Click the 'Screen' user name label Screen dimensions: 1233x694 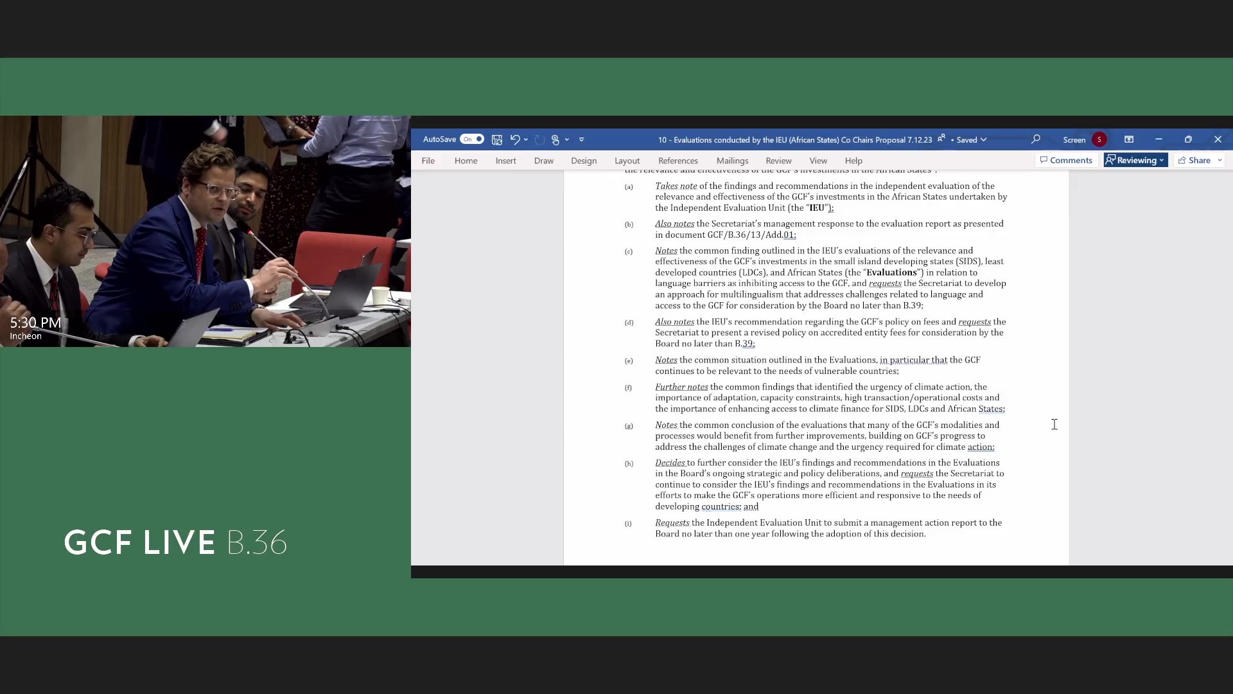point(1074,139)
